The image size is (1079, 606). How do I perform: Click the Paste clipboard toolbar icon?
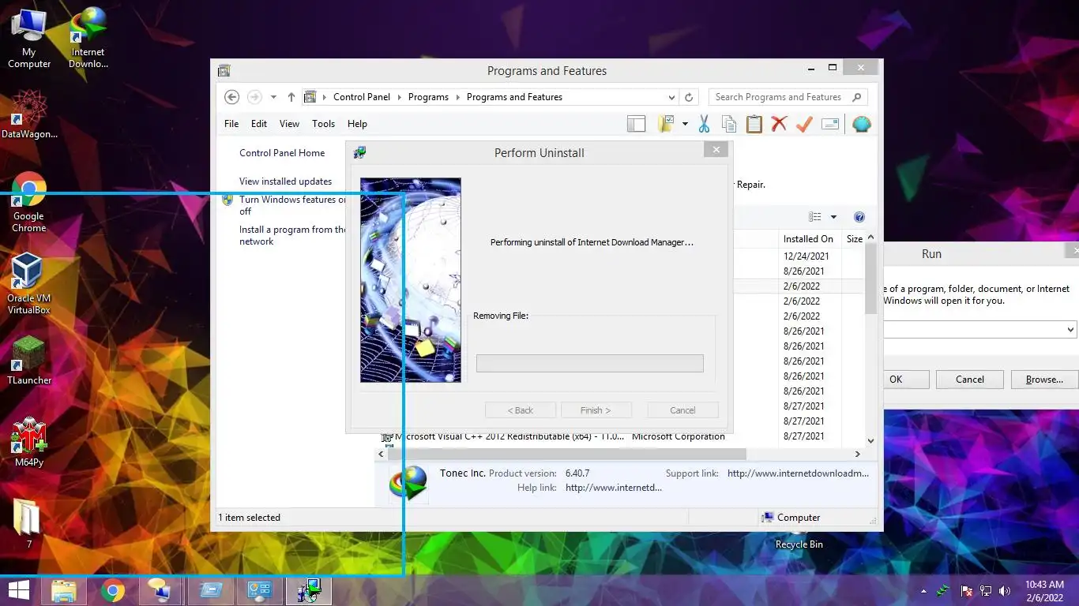point(754,124)
